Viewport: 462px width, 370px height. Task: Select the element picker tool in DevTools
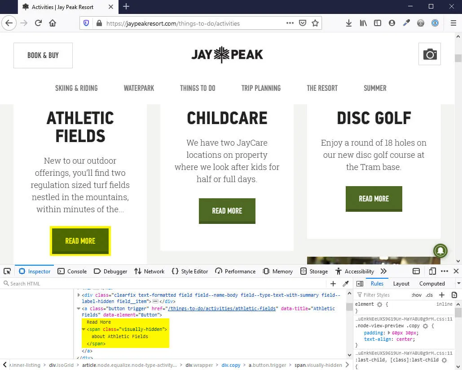pyautogui.click(x=7, y=271)
